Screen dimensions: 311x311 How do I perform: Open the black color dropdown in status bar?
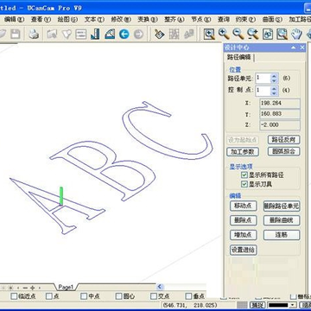coord(293,305)
